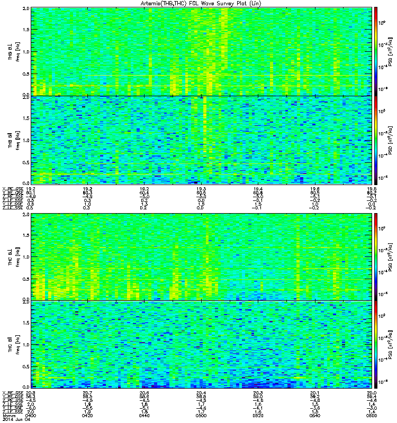Screen dimensions: 397x423
Task: Click the color bar of the THB B⊥ panel
Action: click(x=376, y=51)
